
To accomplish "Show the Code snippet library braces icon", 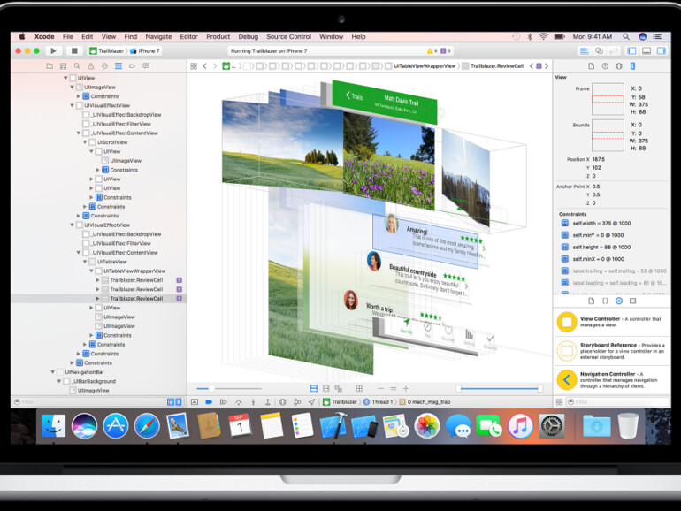I will [x=605, y=301].
